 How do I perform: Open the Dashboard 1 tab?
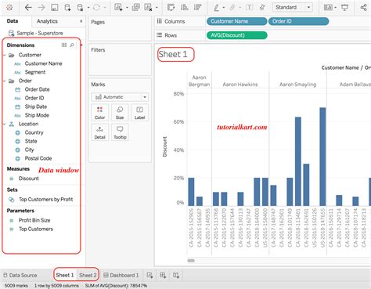click(x=121, y=275)
